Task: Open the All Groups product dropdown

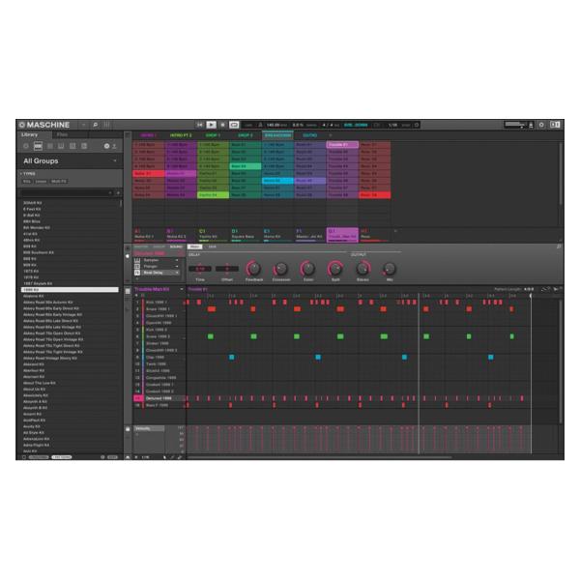Action: [x=70, y=160]
